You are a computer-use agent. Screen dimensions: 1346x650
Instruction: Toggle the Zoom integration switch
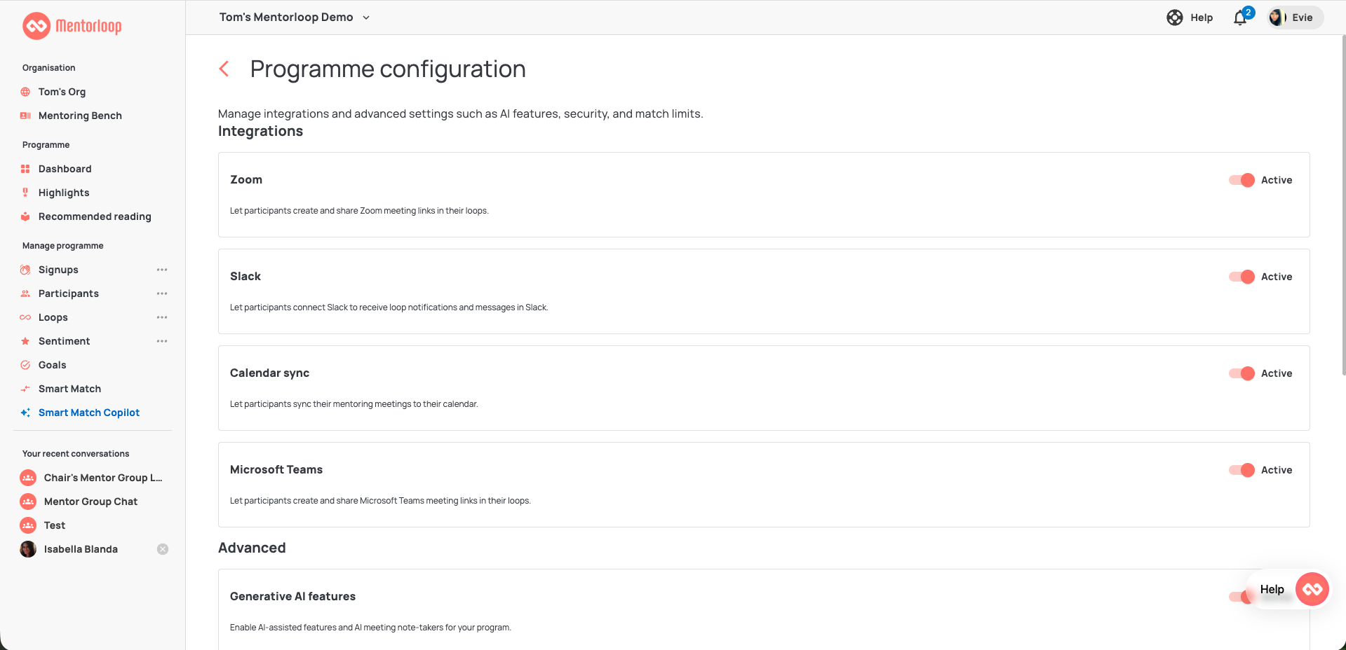click(1241, 180)
